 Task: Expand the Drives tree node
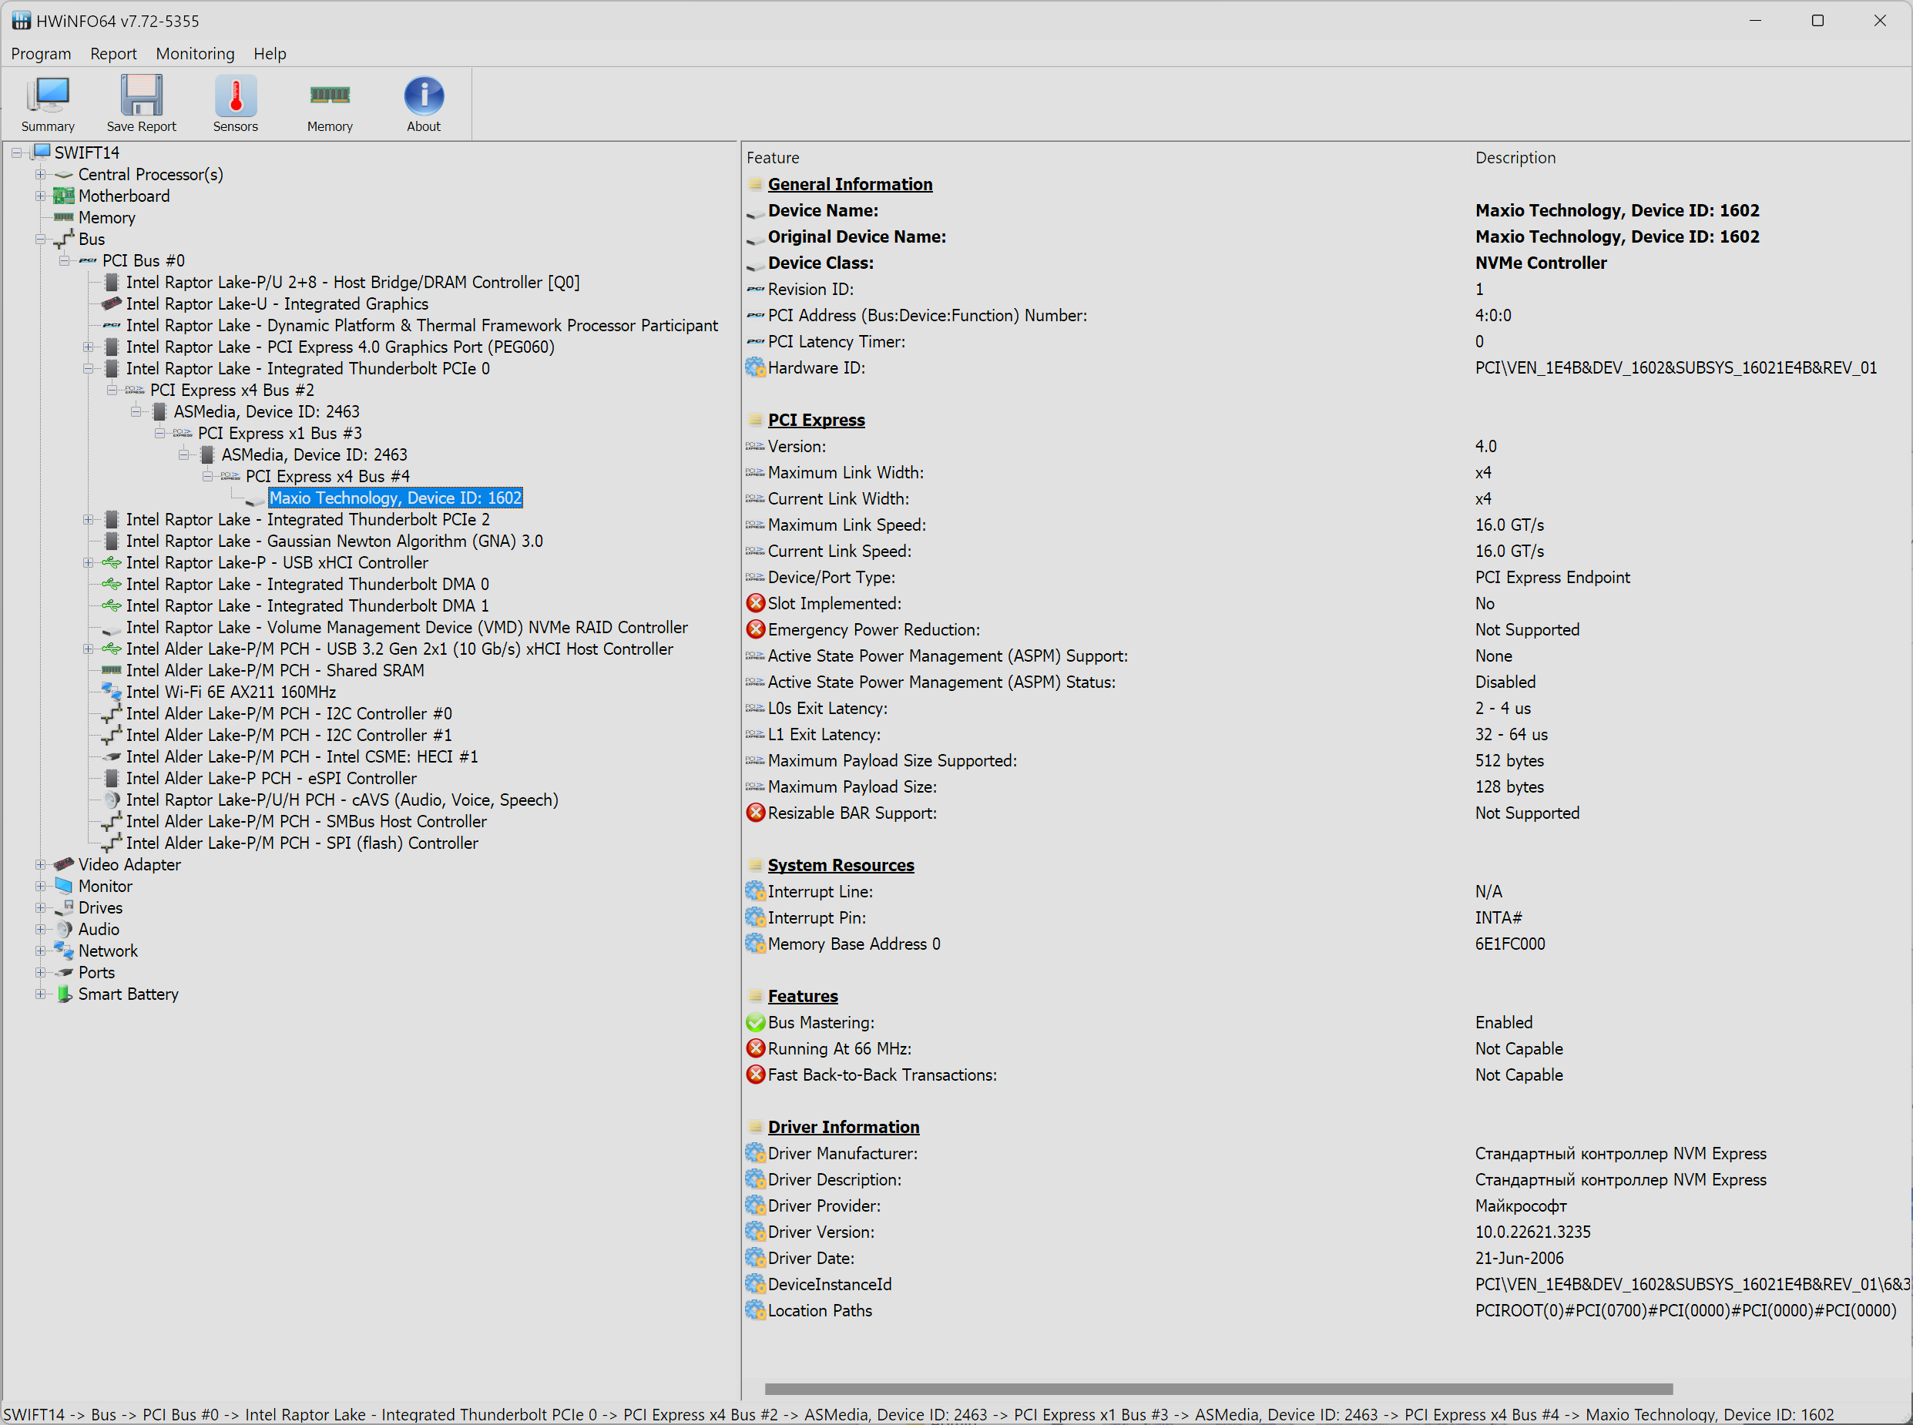pyautogui.click(x=41, y=907)
